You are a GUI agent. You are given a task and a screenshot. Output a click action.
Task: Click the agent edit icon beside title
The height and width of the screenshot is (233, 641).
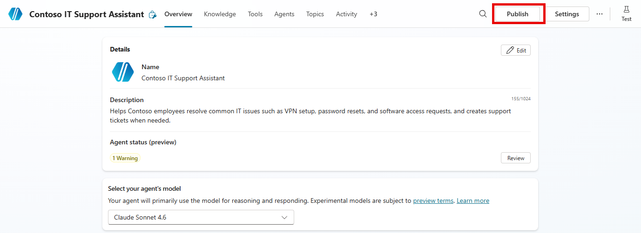(152, 14)
